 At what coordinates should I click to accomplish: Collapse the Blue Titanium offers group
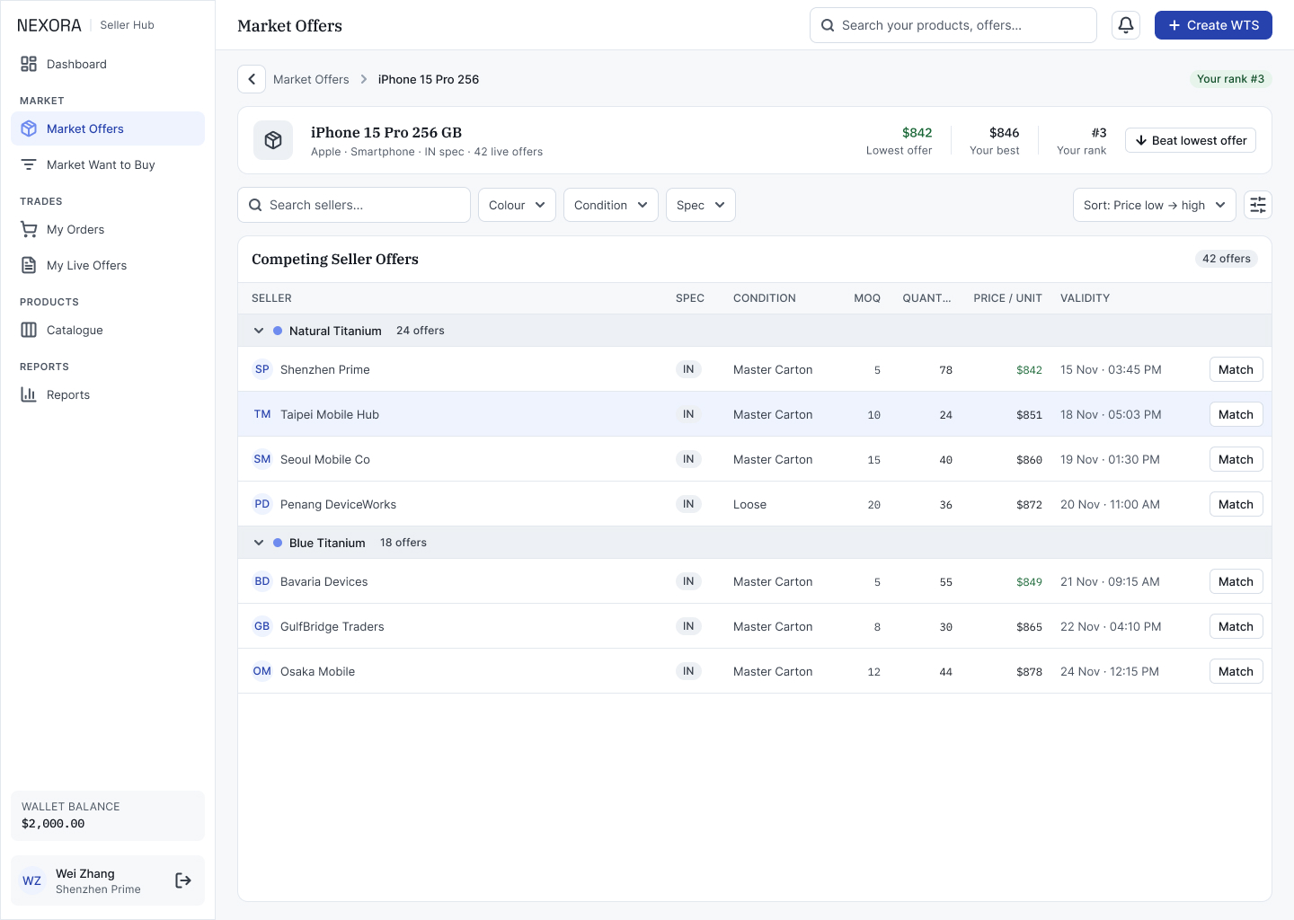pos(259,543)
